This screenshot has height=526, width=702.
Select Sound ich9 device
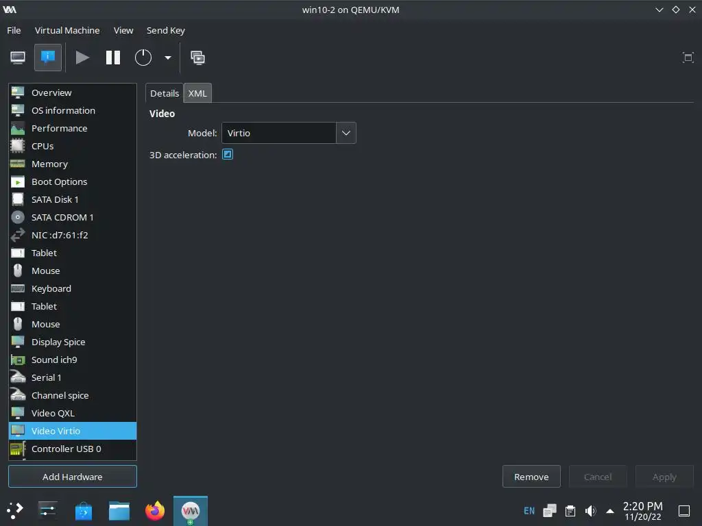coord(73,360)
